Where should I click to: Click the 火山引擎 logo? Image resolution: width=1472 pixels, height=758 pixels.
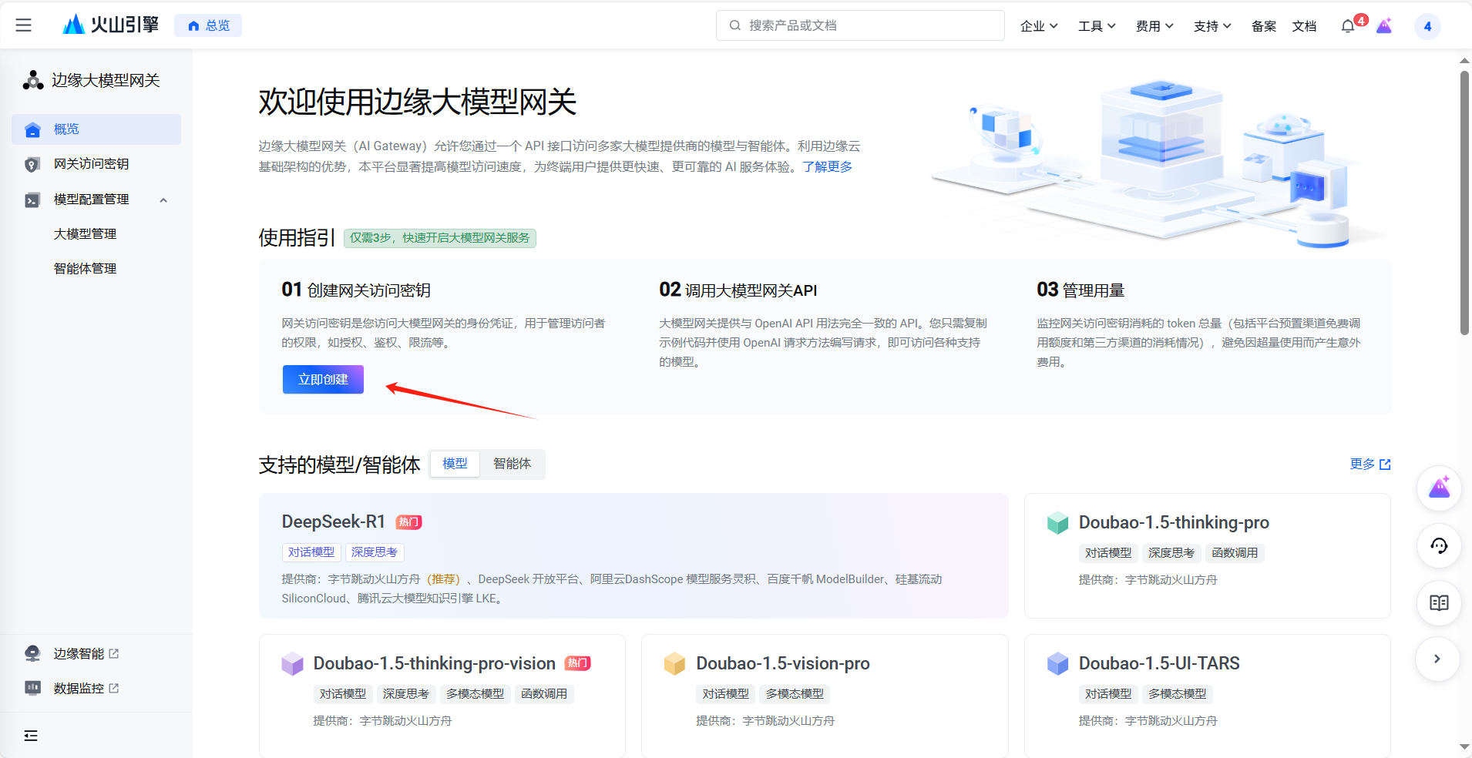tap(111, 25)
